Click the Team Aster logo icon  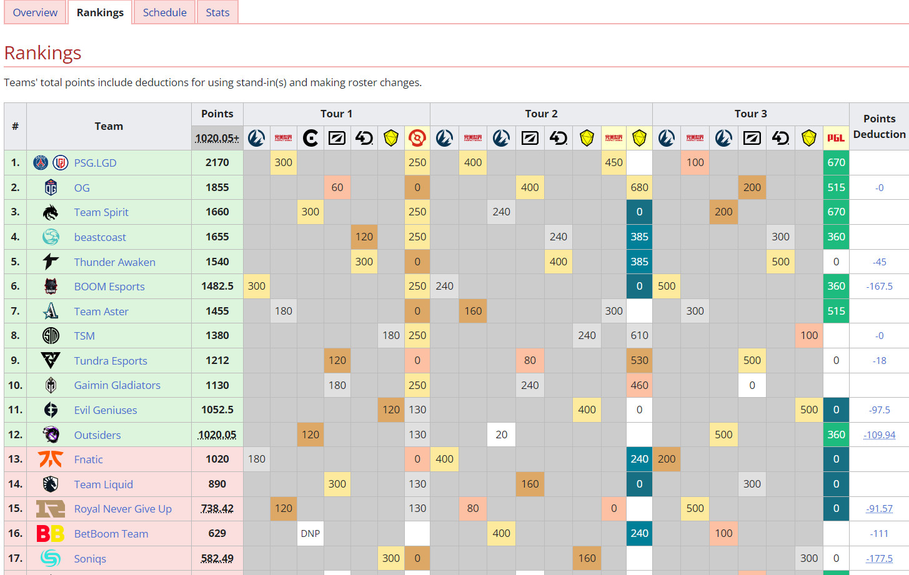point(51,311)
